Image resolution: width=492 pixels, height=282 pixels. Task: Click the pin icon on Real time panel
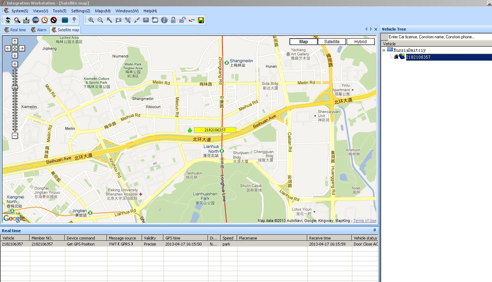[374, 230]
